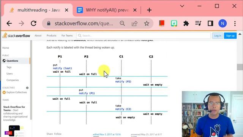Click the address bar URL

point(84,24)
